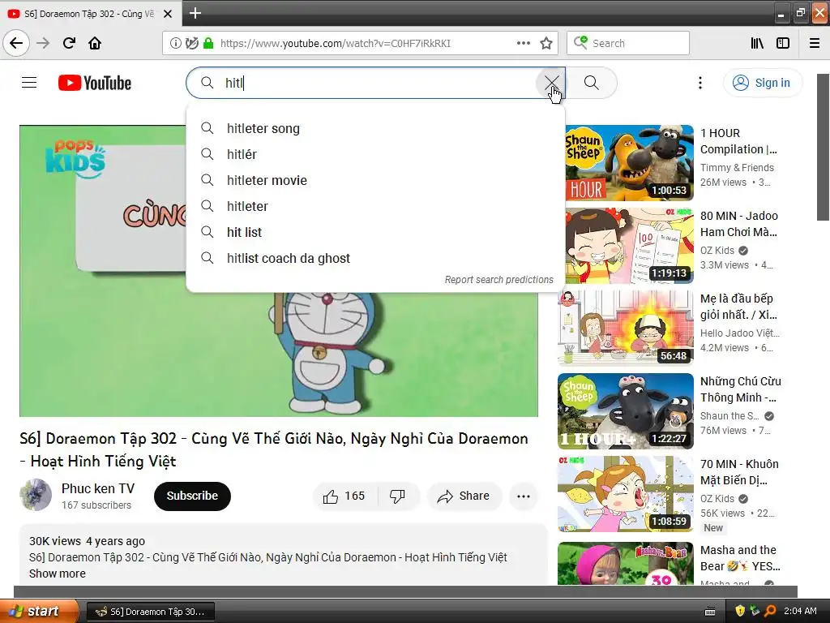830x623 pixels.
Task: Open 70 MIN Khuôn Mặt Biến Dị thumbnail
Action: [x=626, y=494]
